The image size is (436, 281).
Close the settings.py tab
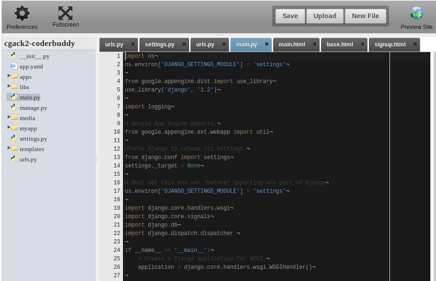(184, 44)
